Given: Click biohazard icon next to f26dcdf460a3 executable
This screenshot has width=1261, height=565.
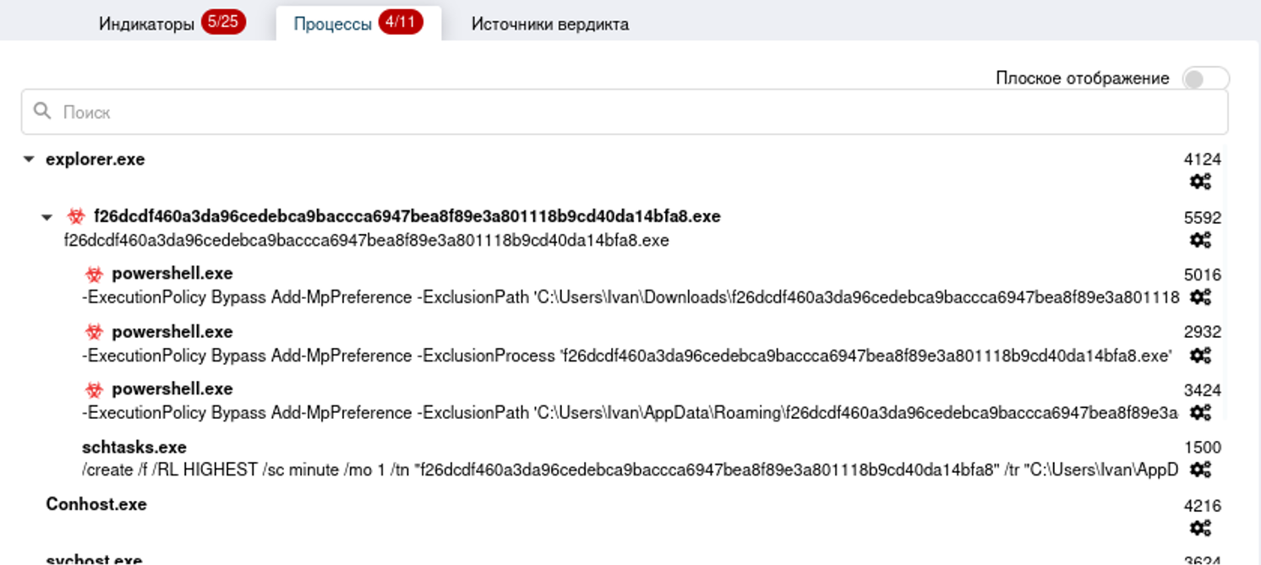Looking at the screenshot, I should click(x=77, y=217).
